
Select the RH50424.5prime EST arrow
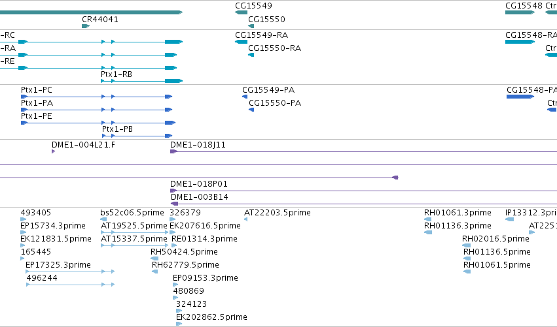coord(154,258)
